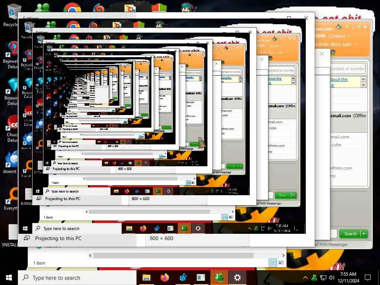This screenshot has width=380, height=285.
Task: Switch File Explorer to details view icon
Action: [x=273, y=263]
